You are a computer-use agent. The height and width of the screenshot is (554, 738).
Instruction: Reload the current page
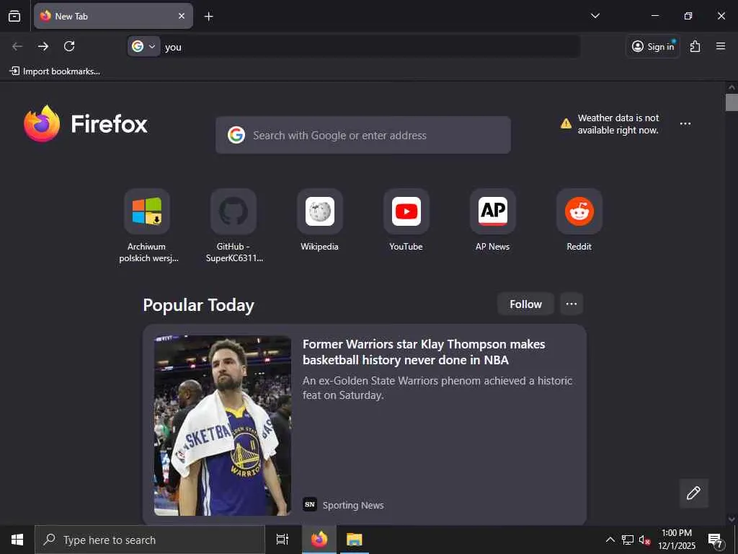click(69, 46)
